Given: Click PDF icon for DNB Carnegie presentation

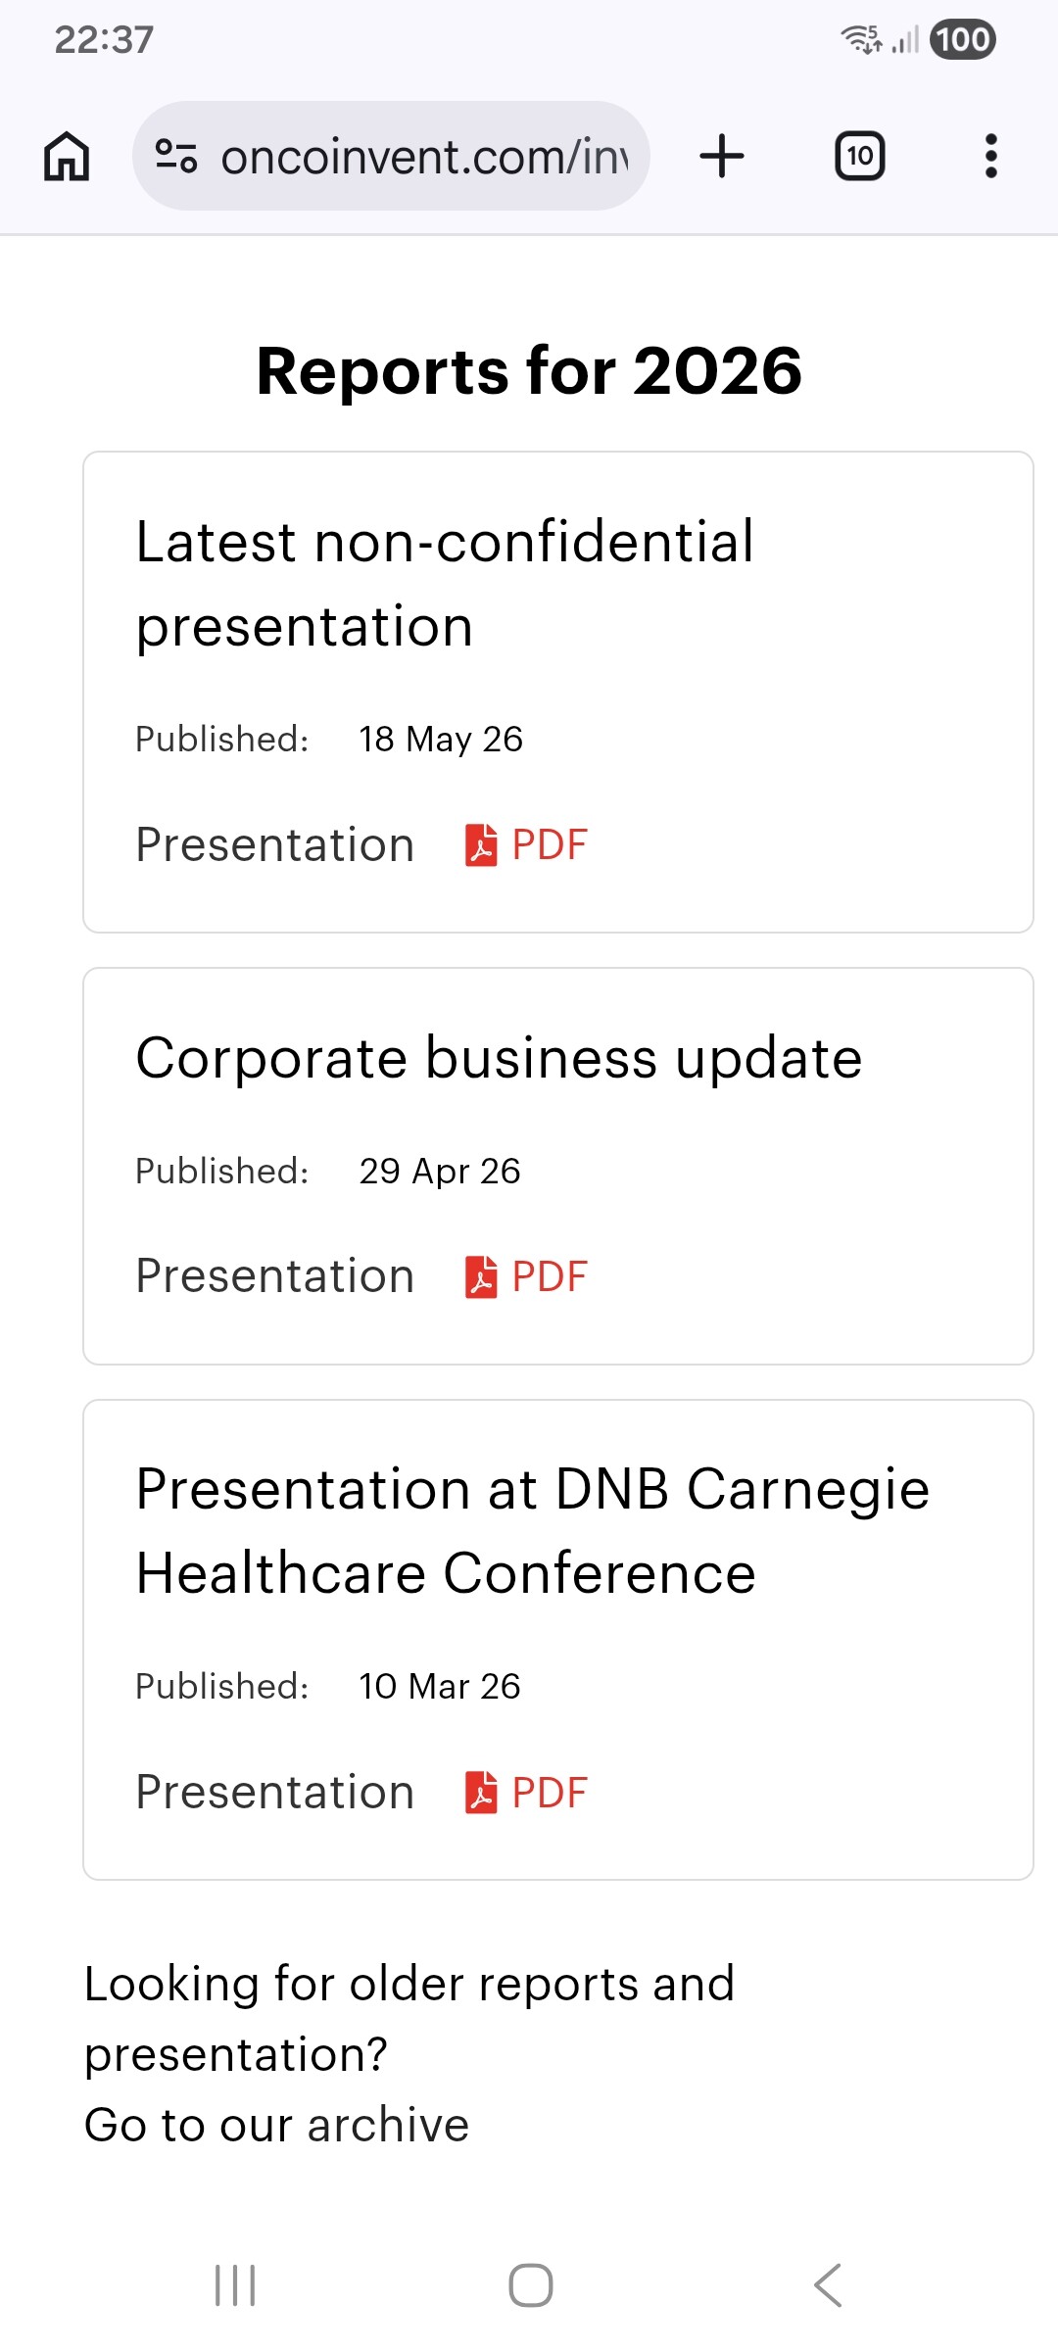Looking at the screenshot, I should tap(481, 1793).
